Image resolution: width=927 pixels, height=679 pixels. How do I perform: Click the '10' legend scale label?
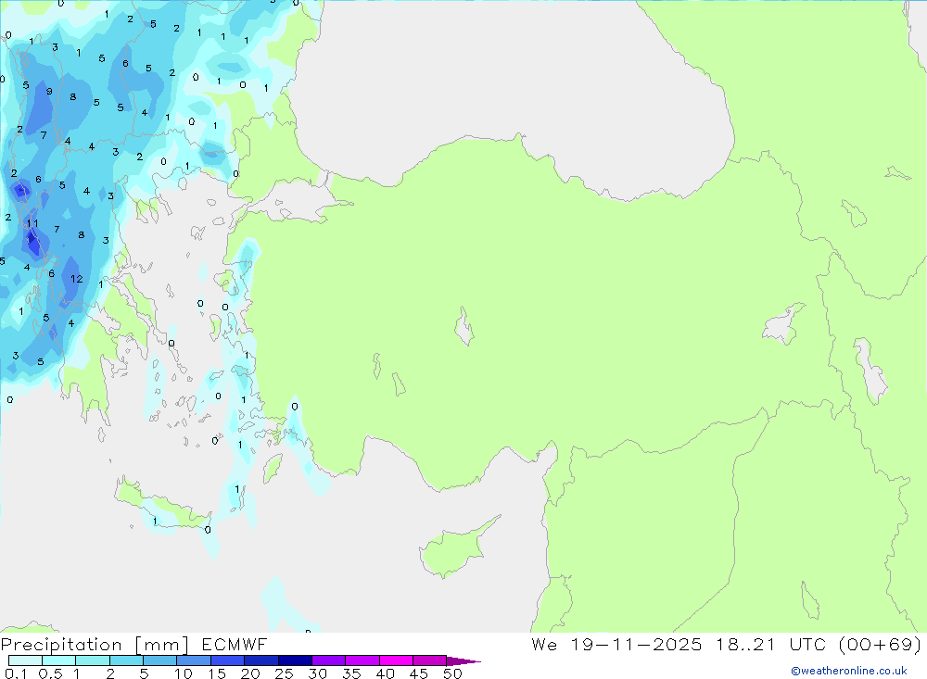(x=184, y=673)
